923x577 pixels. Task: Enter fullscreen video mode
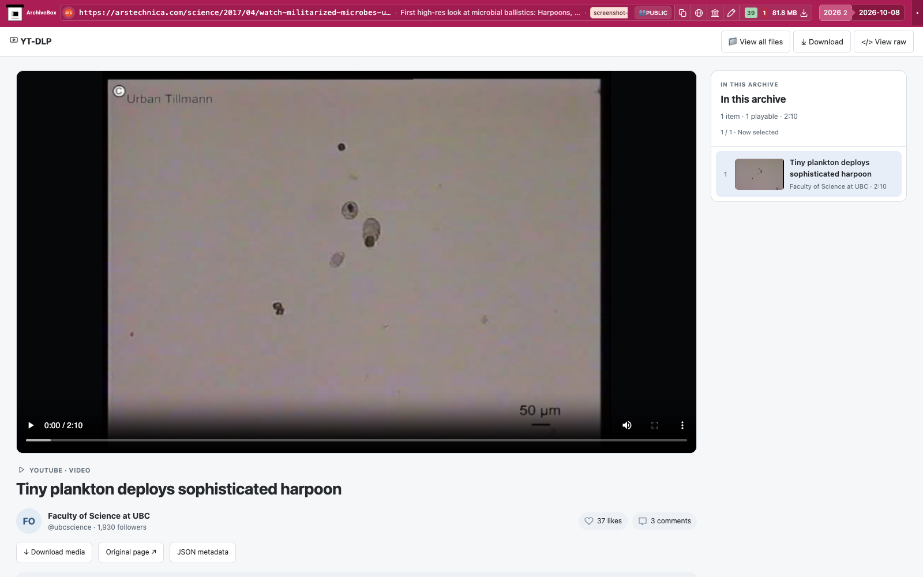point(655,425)
